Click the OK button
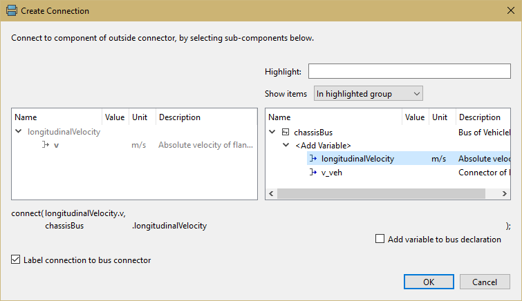The height and width of the screenshot is (301, 522). [x=429, y=282]
